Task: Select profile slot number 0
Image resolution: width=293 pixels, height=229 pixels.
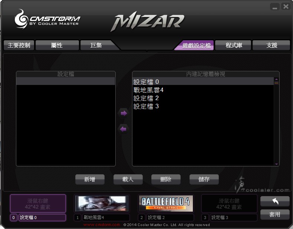Action: (14, 218)
